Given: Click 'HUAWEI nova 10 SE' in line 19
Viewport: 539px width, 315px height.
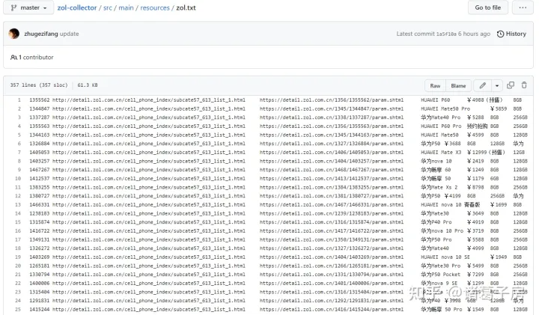Looking at the screenshot, I should click(445, 257).
